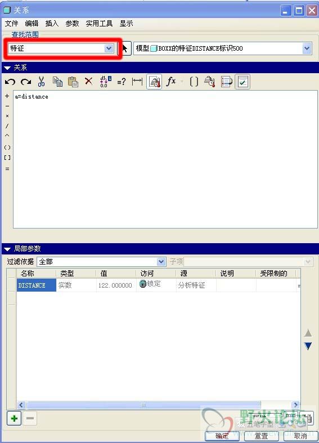Click the paste clipboard icon
Viewport: 319px width, 443px height.
tap(73, 82)
